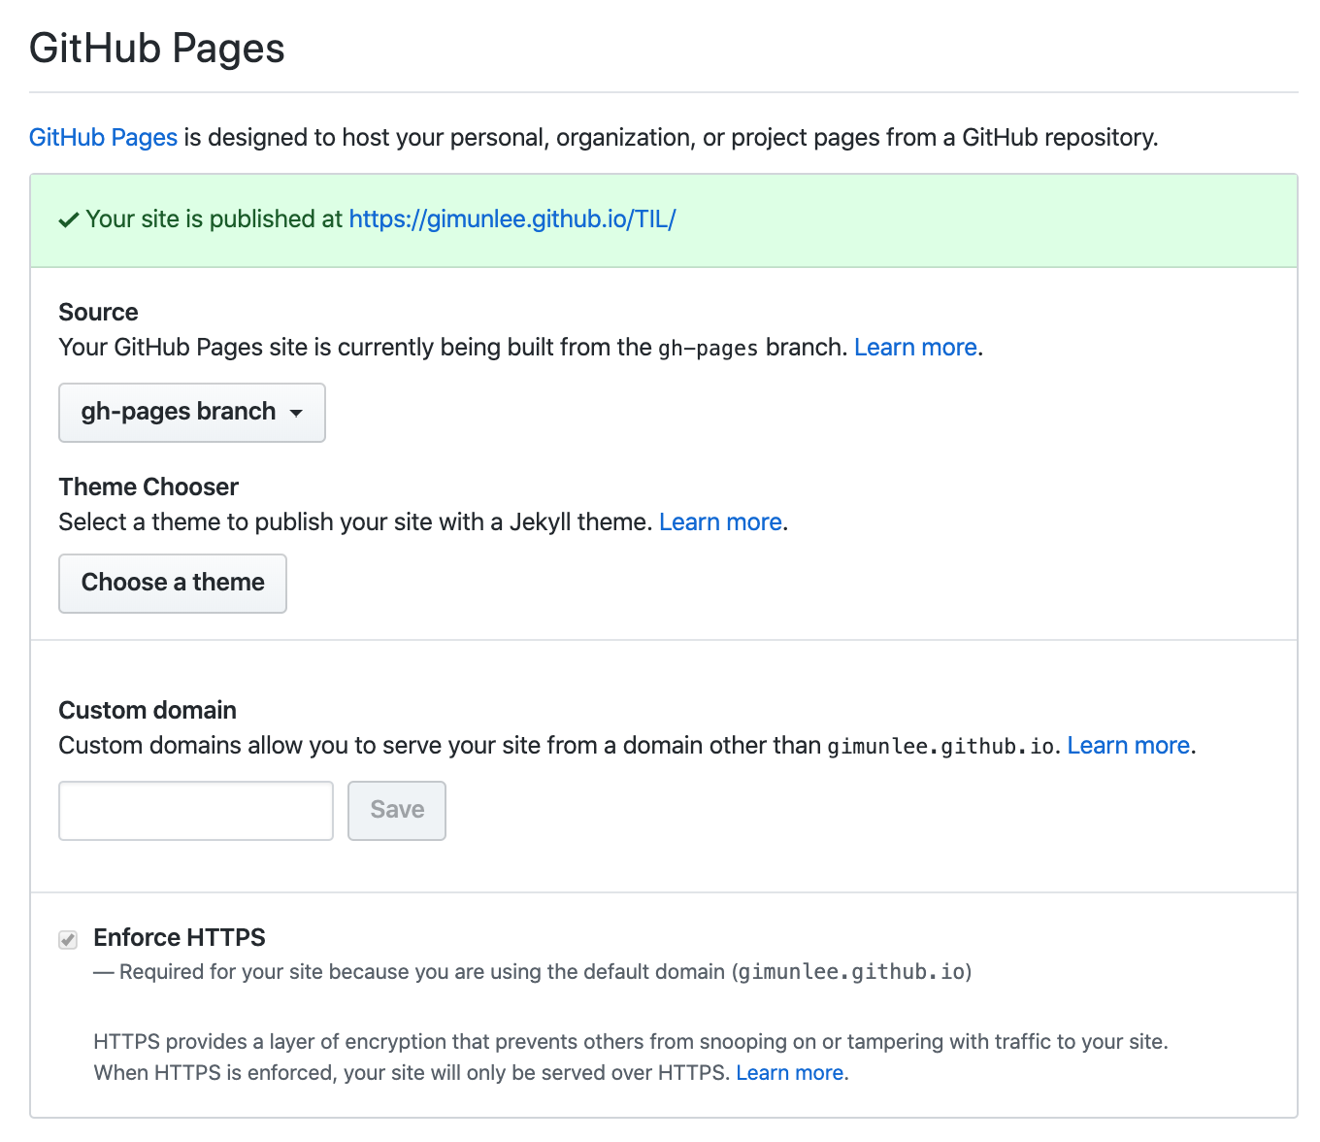Image resolution: width=1320 pixels, height=1142 pixels.
Task: Click the Source section heading
Action: pos(98,312)
